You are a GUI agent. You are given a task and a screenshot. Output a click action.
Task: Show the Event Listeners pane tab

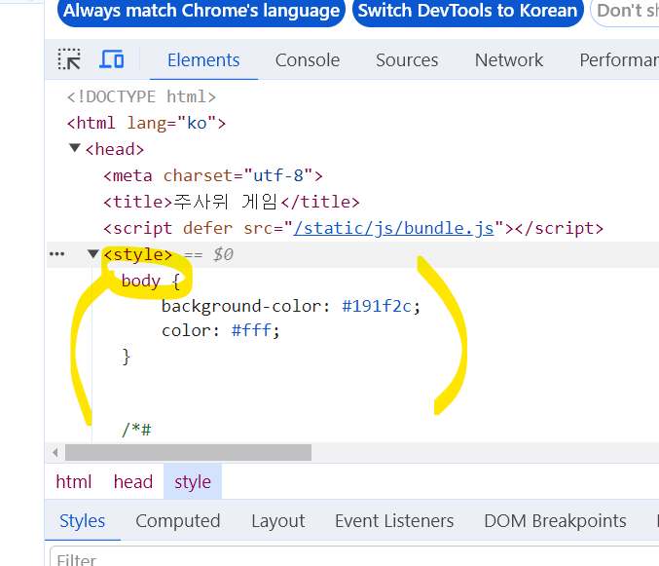click(394, 520)
